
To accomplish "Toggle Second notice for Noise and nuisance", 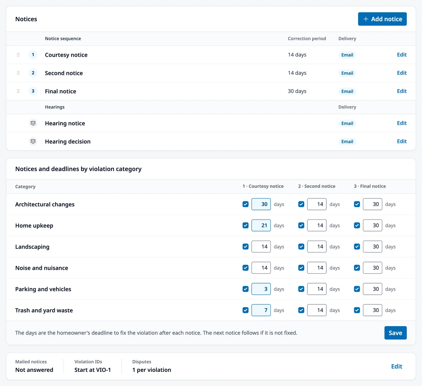I will click(301, 268).
